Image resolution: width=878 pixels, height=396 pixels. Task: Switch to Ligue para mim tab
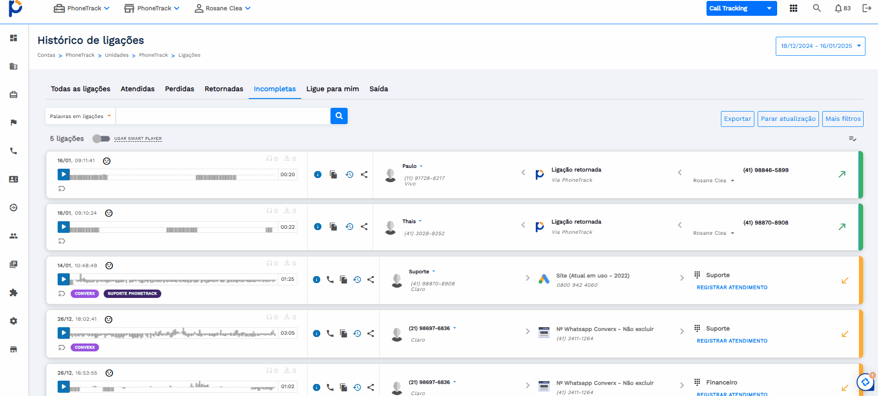332,89
